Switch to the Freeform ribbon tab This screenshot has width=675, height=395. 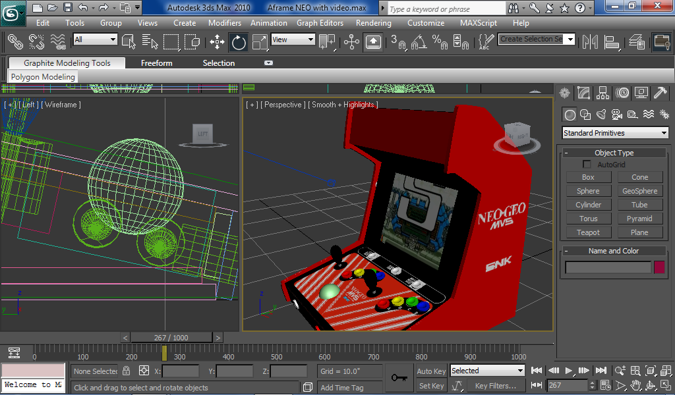pos(157,63)
